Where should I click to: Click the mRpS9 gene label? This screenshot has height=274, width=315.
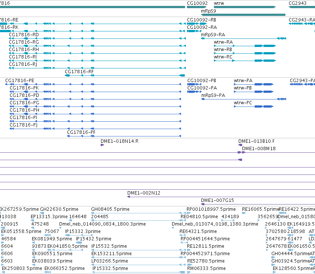pos(208,11)
